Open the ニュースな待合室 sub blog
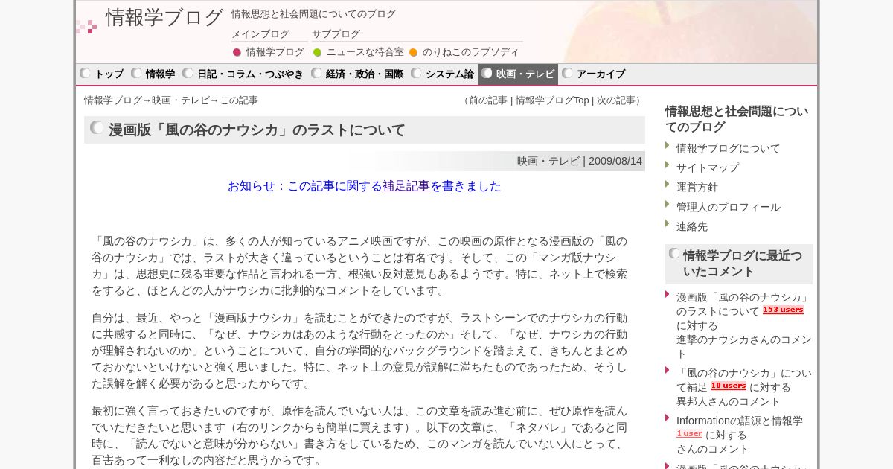Screen dimensions: 893x469 point(365,52)
